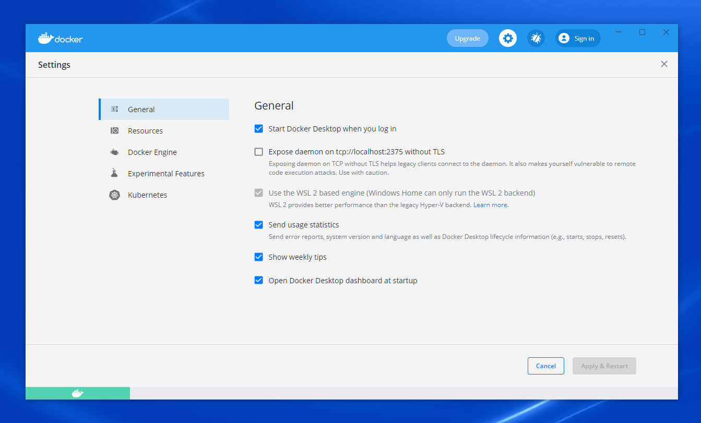Click the Experimental Features flask icon

pyautogui.click(x=114, y=173)
